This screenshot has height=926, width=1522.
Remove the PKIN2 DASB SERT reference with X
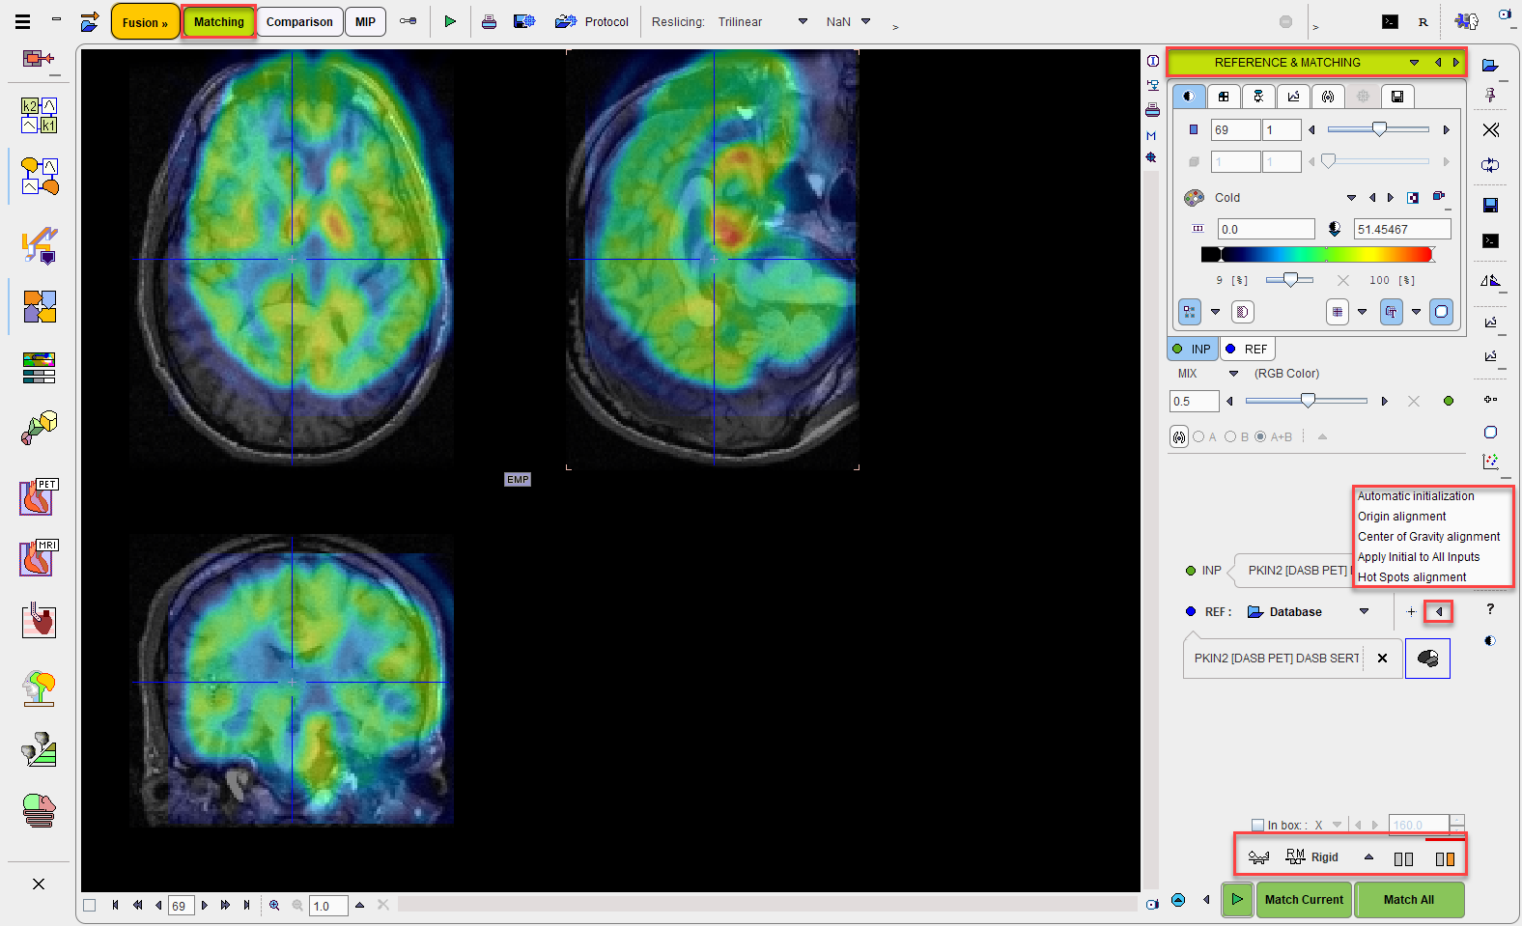1382,658
